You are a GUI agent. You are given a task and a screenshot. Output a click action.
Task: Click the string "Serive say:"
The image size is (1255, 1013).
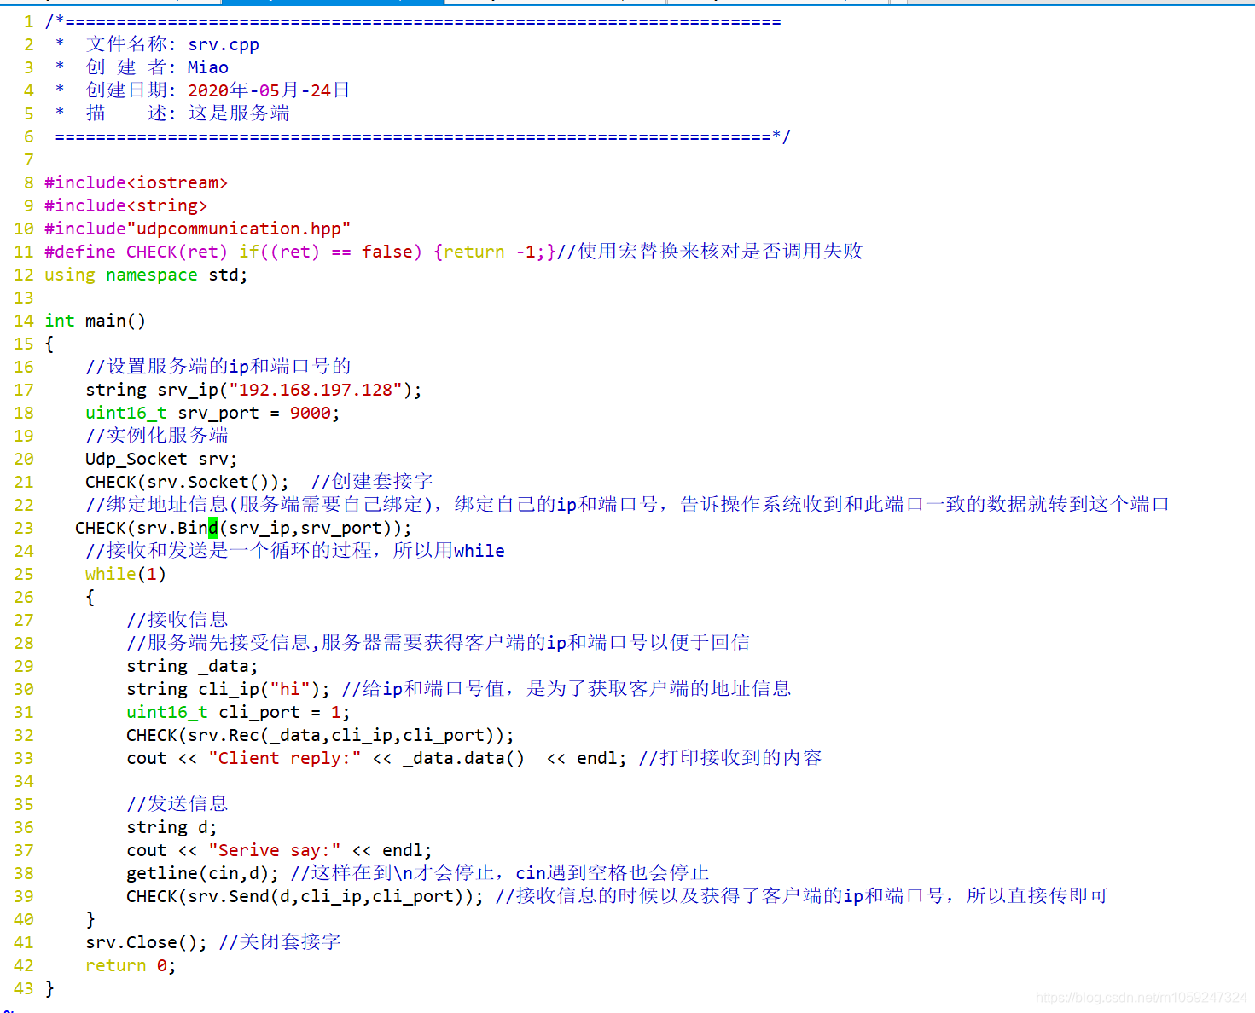point(275,850)
